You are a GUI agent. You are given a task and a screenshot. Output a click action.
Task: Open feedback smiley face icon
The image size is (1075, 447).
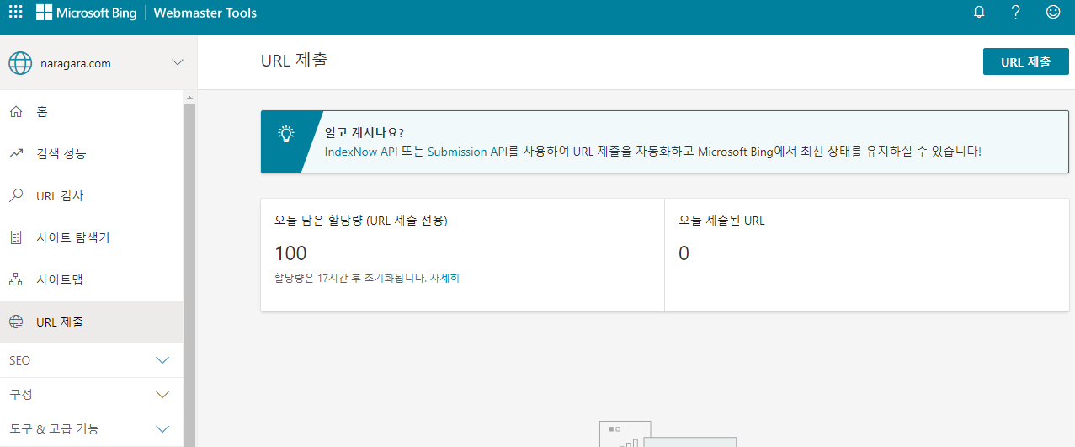tap(1053, 12)
